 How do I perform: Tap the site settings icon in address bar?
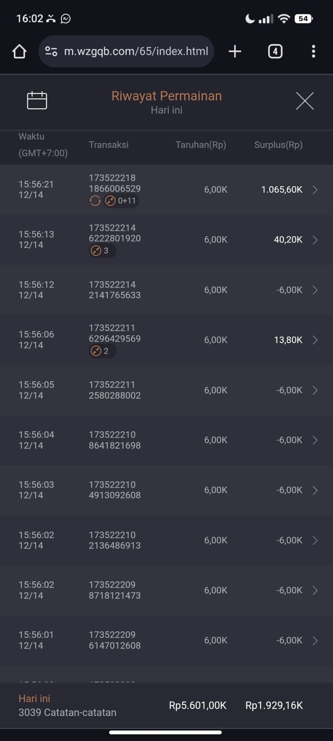51,51
